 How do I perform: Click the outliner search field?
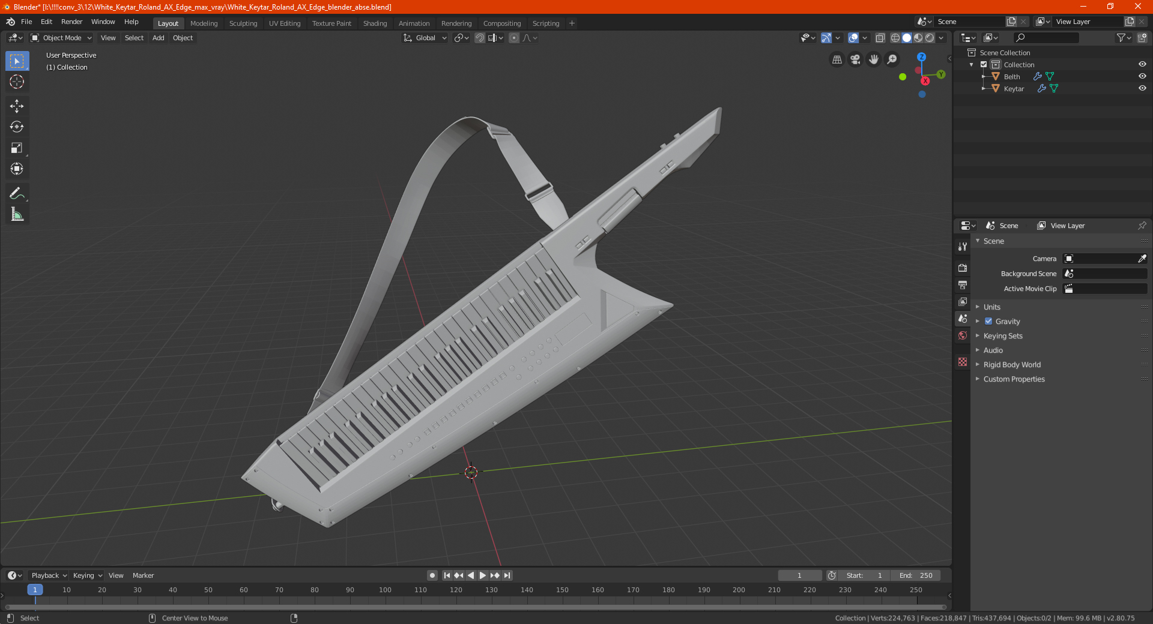pos(1046,38)
